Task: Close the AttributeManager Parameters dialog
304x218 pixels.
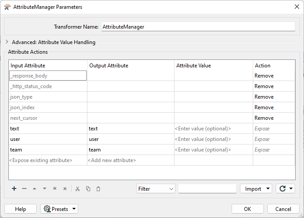Action: click(x=296, y=7)
